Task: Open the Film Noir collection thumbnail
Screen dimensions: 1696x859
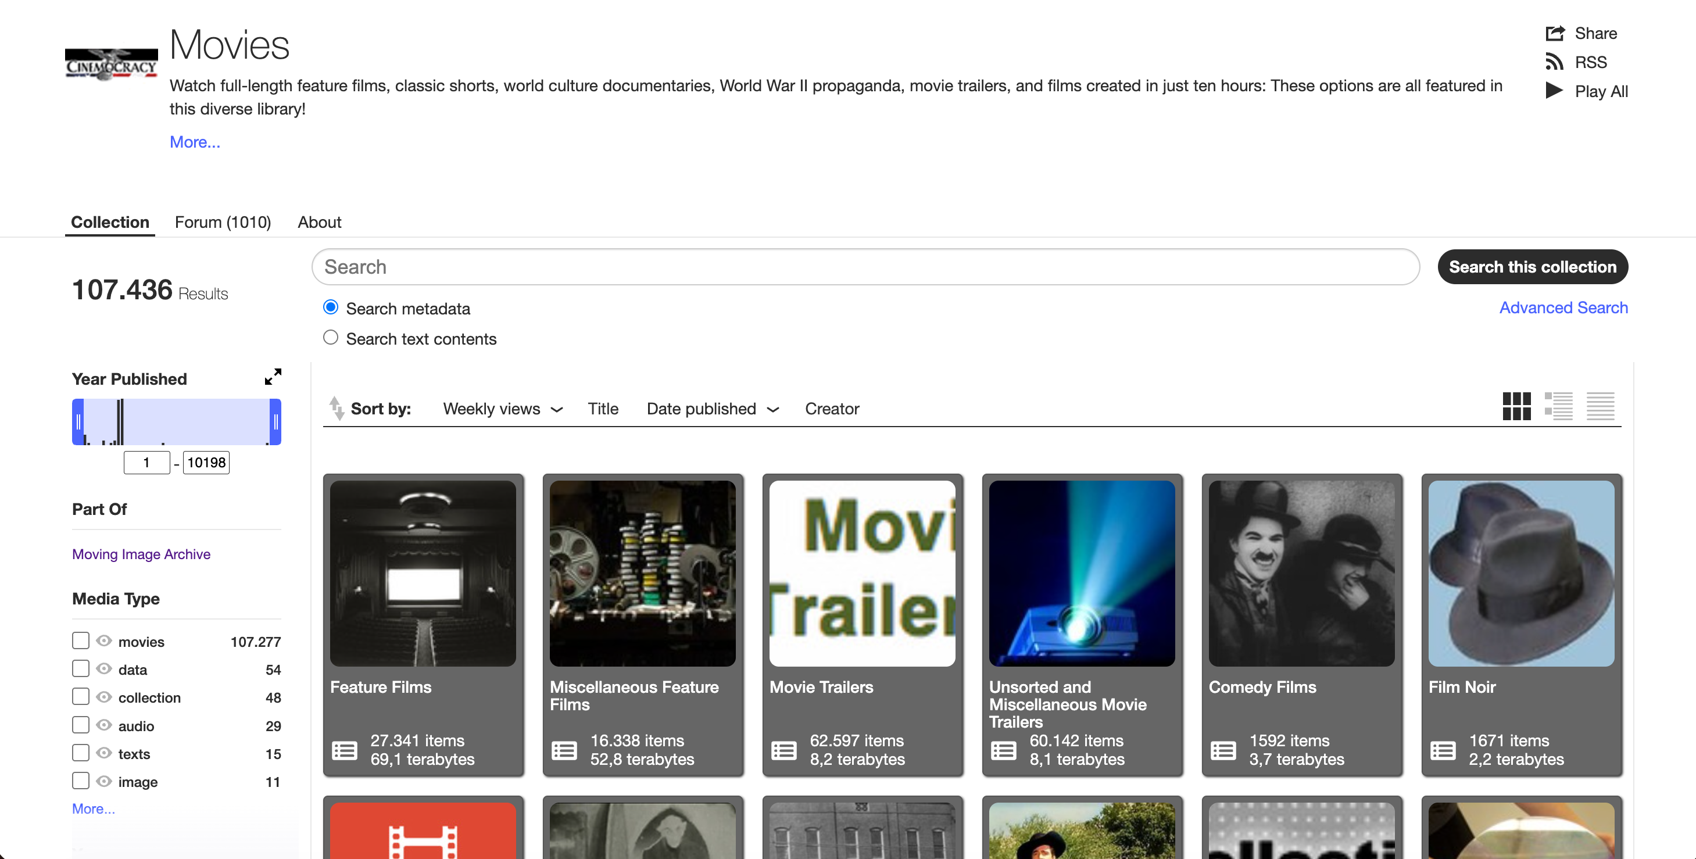Action: [1522, 572]
